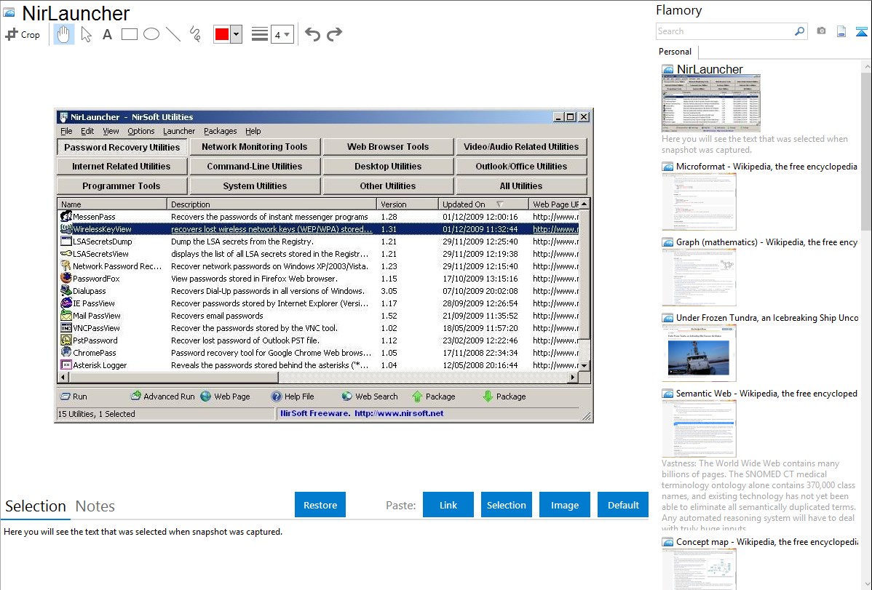Open the color picker dropdown arrow
The image size is (872, 590).
click(x=236, y=34)
